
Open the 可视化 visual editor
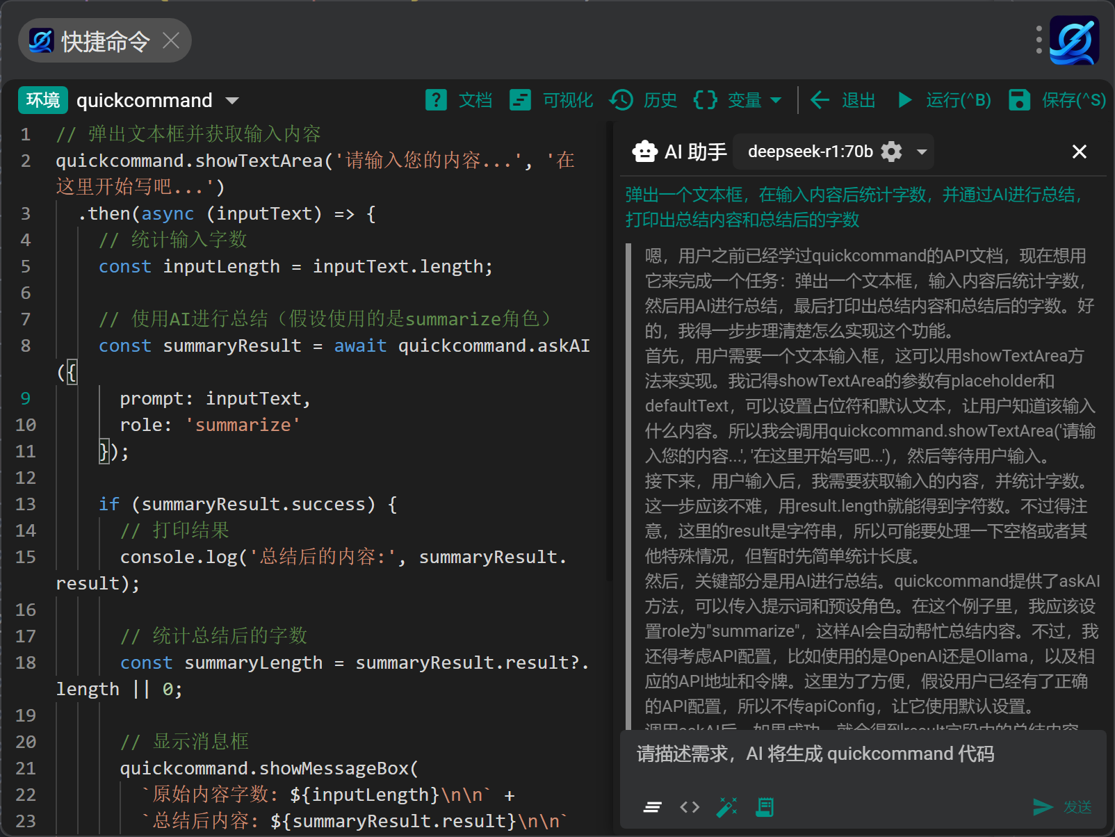pyautogui.click(x=551, y=100)
